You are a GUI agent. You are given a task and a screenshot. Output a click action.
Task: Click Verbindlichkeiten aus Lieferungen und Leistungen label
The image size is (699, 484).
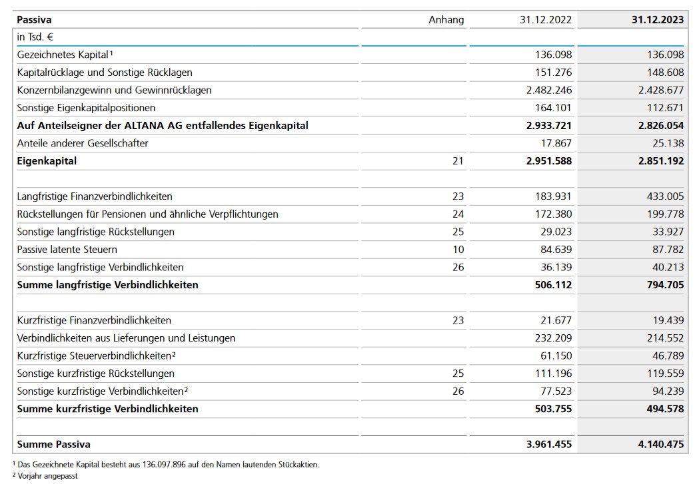pos(126,338)
